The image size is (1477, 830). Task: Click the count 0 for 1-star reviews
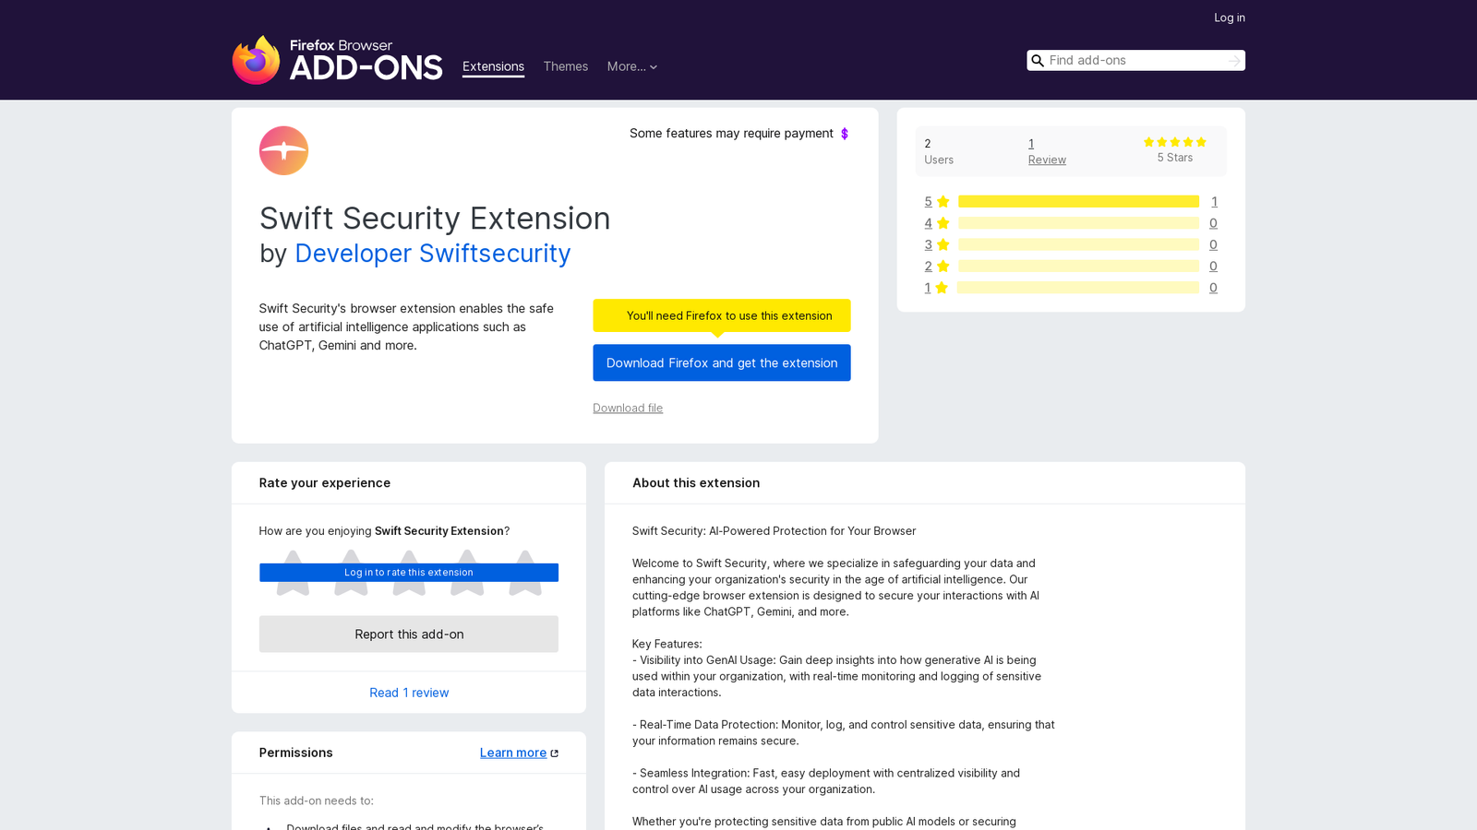(1213, 288)
